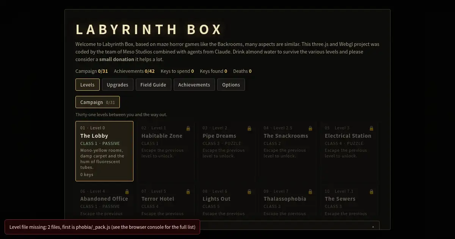Click 'CLASS 1 · PASSIVE' on The Lobby card

(x=100, y=143)
